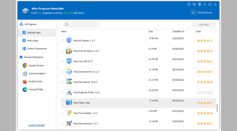
Task: Click the star rating for Wise Force Deleter
Action: [205, 113]
